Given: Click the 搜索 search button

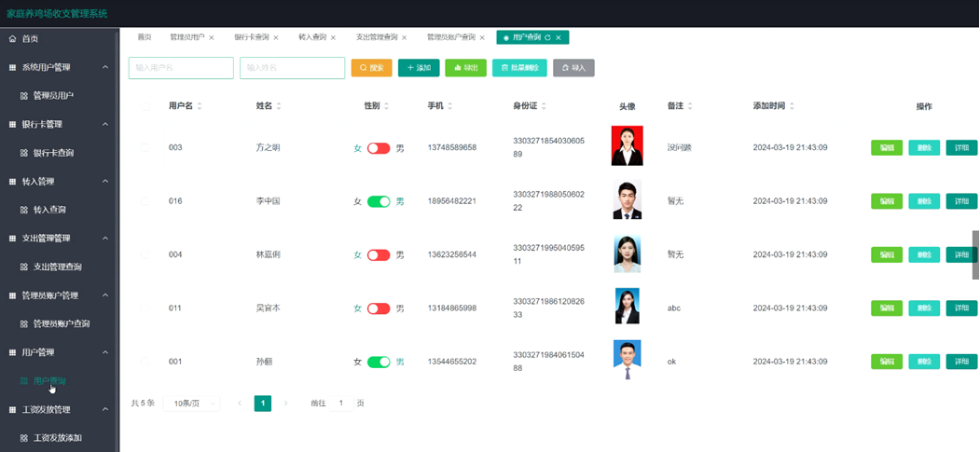Looking at the screenshot, I should [x=372, y=68].
